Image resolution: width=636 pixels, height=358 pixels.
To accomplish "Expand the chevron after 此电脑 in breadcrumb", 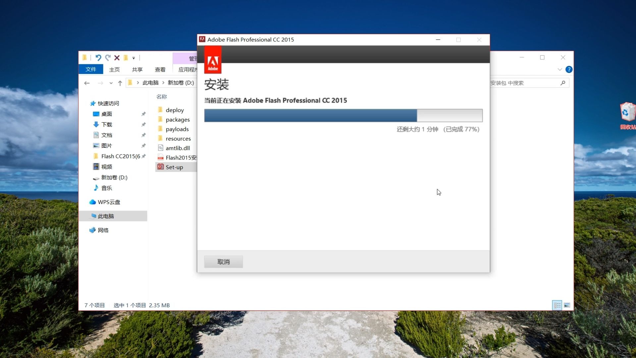I will [163, 83].
